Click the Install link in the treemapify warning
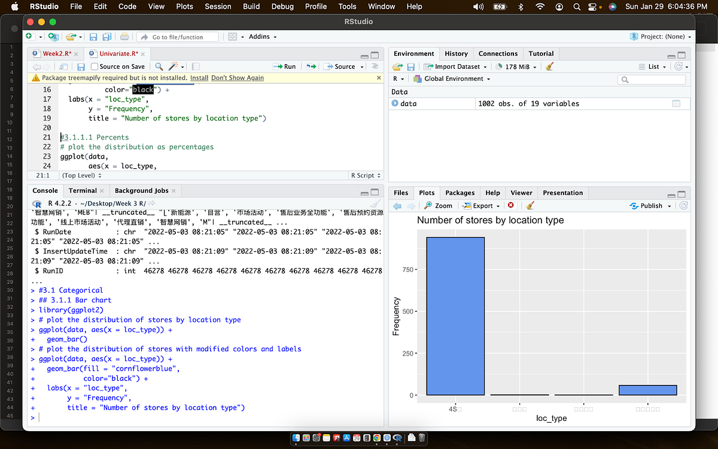 point(199,77)
